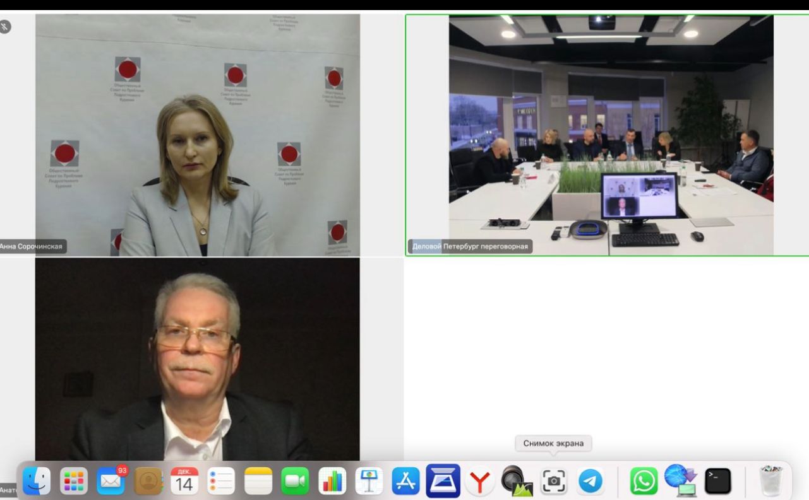The image size is (809, 500).
Task: Open Launchpad in the dock
Action: pyautogui.click(x=74, y=482)
